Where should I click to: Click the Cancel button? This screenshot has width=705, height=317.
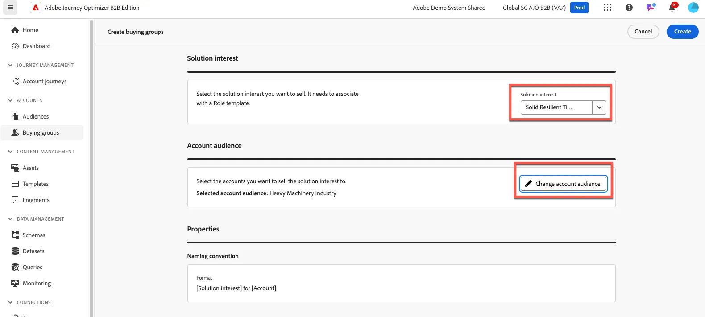coord(643,32)
